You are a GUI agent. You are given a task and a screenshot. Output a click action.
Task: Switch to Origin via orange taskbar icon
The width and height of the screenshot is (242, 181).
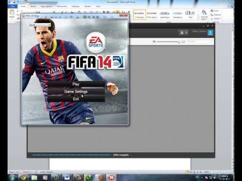100,177
